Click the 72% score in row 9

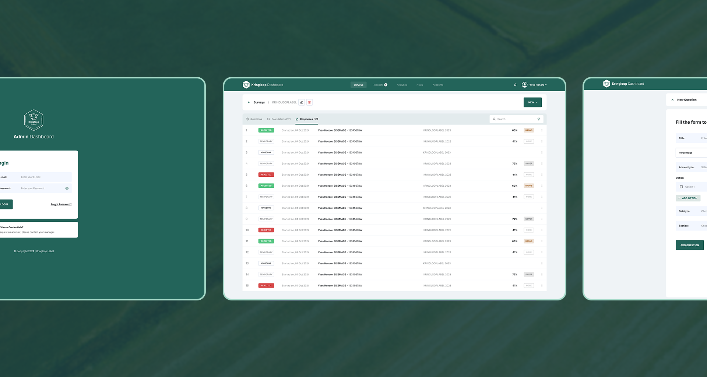(515, 219)
